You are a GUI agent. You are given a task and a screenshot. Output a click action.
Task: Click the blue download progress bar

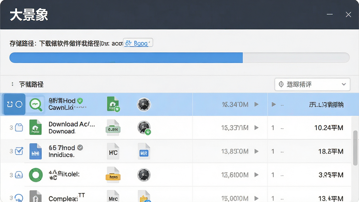pyautogui.click(x=126, y=58)
